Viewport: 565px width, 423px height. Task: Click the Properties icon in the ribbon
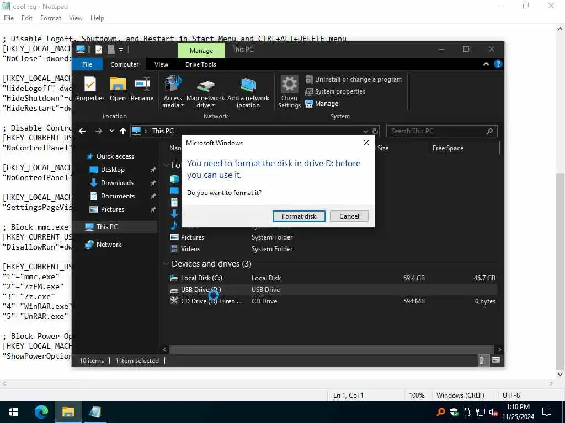90,89
